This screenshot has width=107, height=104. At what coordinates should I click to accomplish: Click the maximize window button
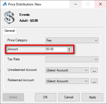pos(88,4)
